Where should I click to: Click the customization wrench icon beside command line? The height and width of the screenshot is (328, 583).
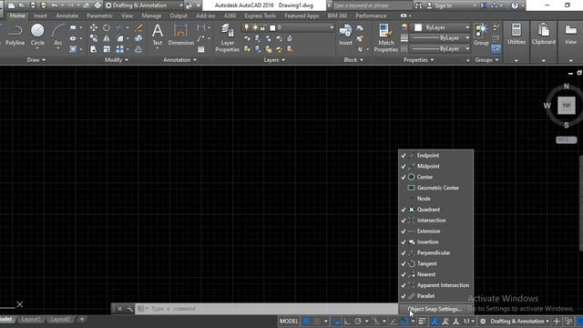pyautogui.click(x=129, y=309)
